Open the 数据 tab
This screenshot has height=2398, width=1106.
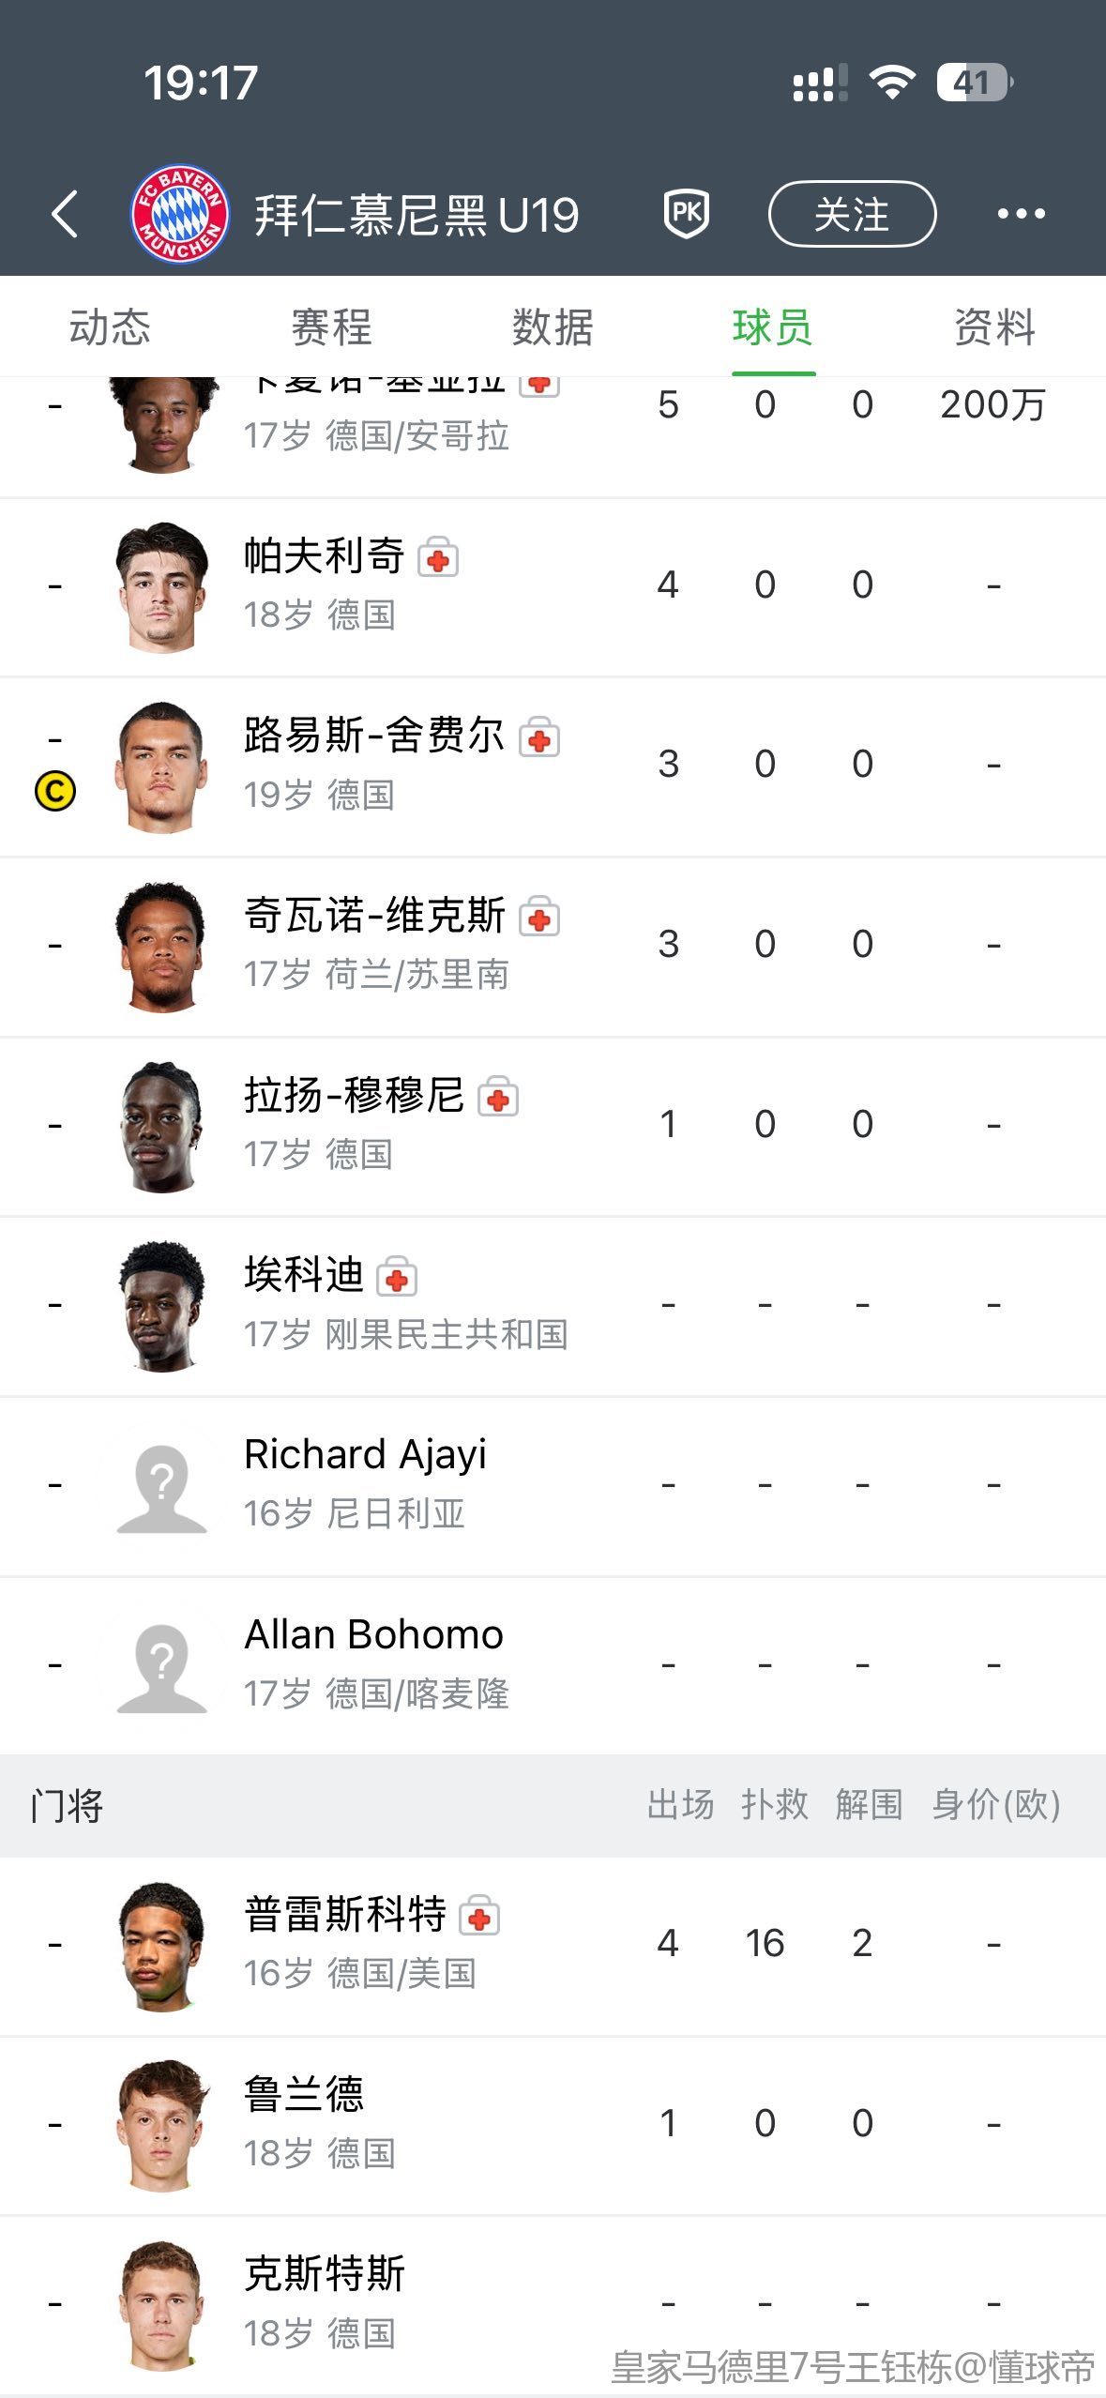[x=553, y=327]
